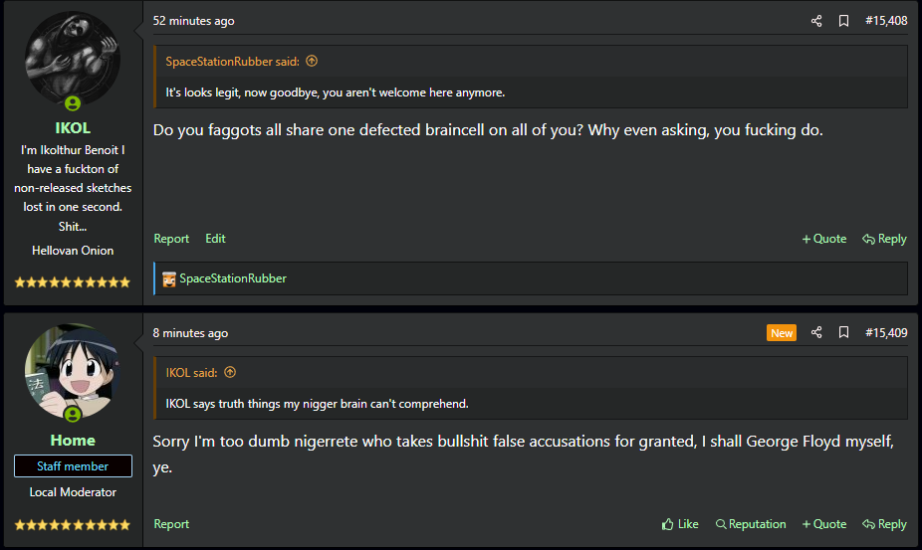Edit IKOL's post

point(215,239)
